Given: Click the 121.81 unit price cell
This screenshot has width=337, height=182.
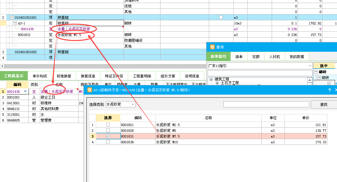Looking at the screenshot, I should 306,125.
